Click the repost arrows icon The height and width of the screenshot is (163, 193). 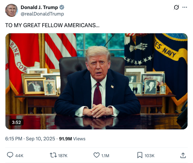53,155
